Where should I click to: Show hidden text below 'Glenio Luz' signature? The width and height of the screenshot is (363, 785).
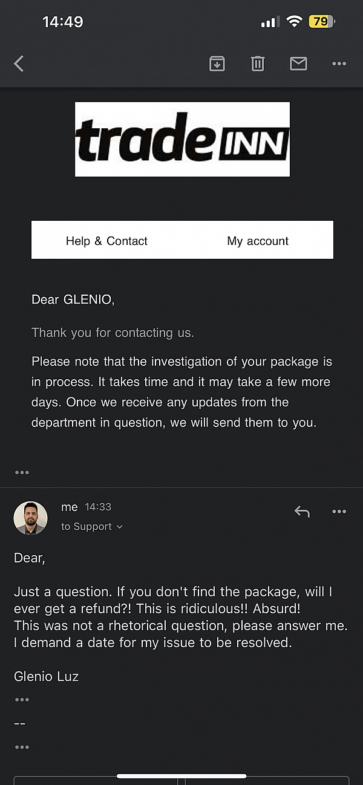click(x=22, y=700)
